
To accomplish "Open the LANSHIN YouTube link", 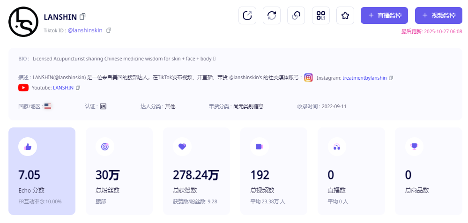I will click(63, 88).
